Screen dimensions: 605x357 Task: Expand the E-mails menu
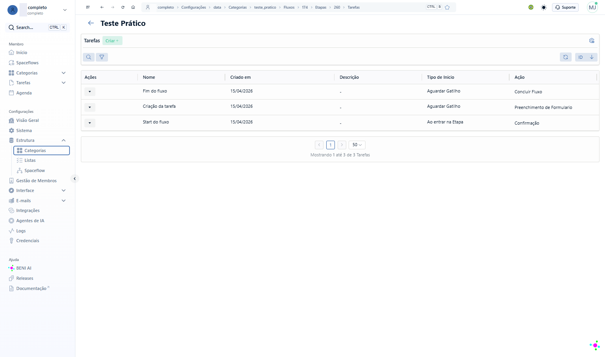[64, 201]
